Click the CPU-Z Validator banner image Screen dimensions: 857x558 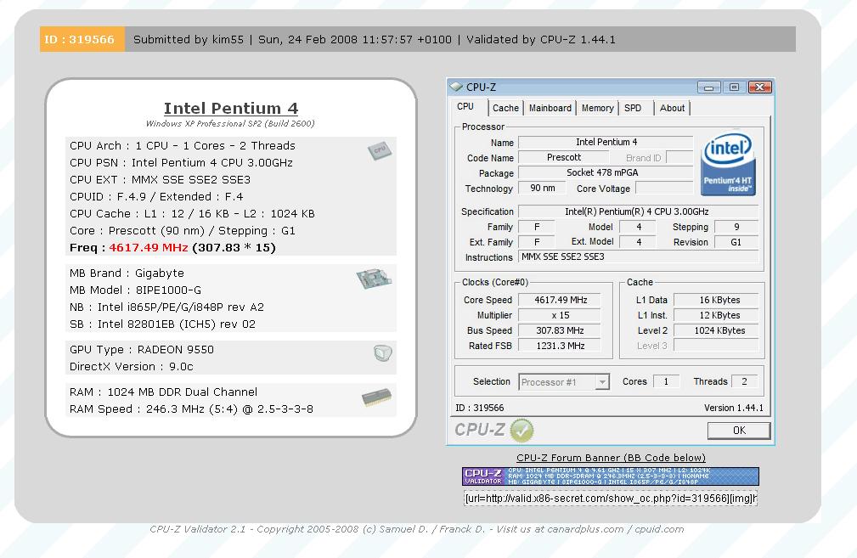coord(610,476)
